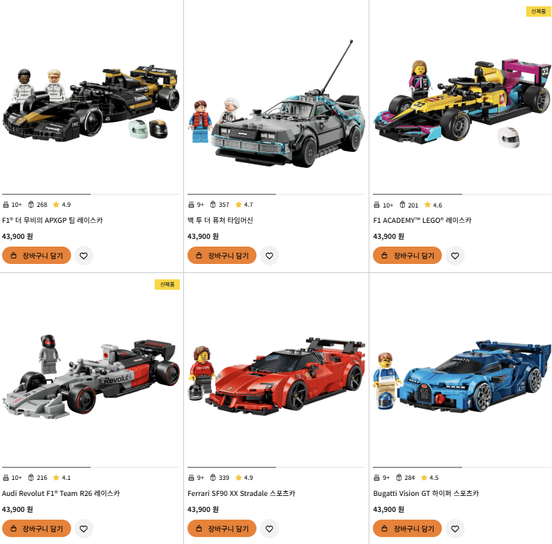This screenshot has height=544, width=552.
Task: Toggle wishlist heart for Back to the Future set
Action: (269, 256)
